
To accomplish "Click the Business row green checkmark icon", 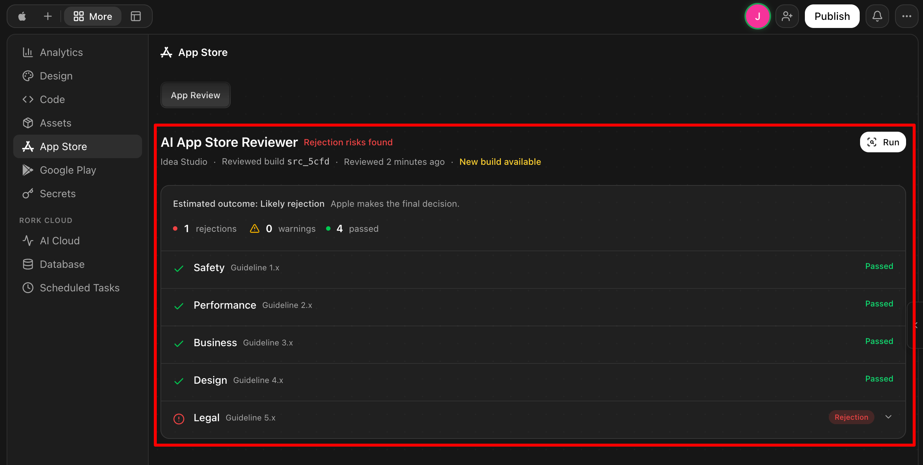I will click(x=179, y=344).
